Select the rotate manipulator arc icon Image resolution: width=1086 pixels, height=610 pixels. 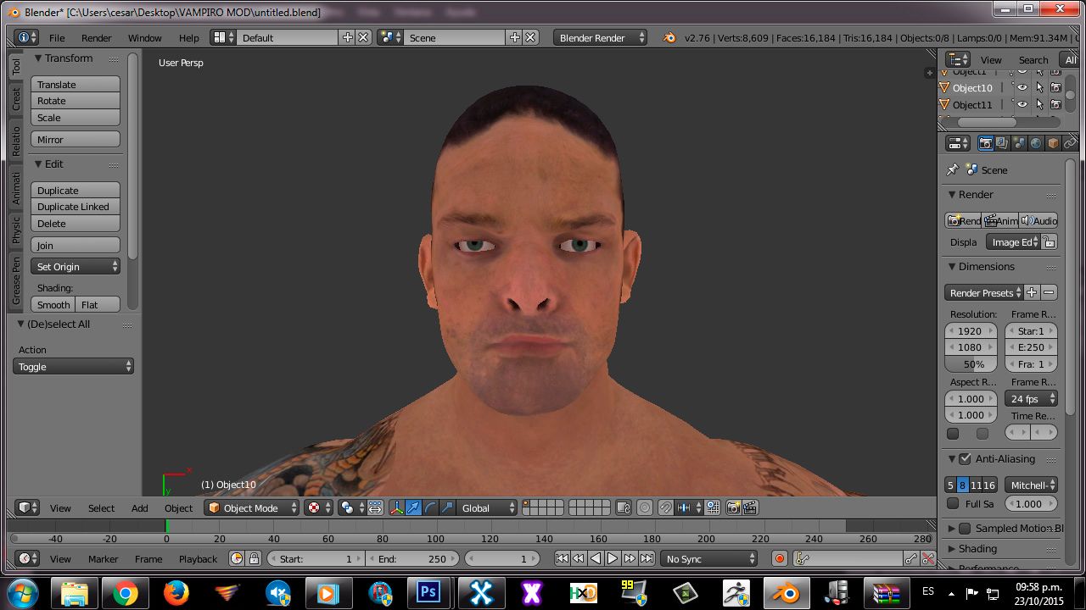click(x=430, y=507)
